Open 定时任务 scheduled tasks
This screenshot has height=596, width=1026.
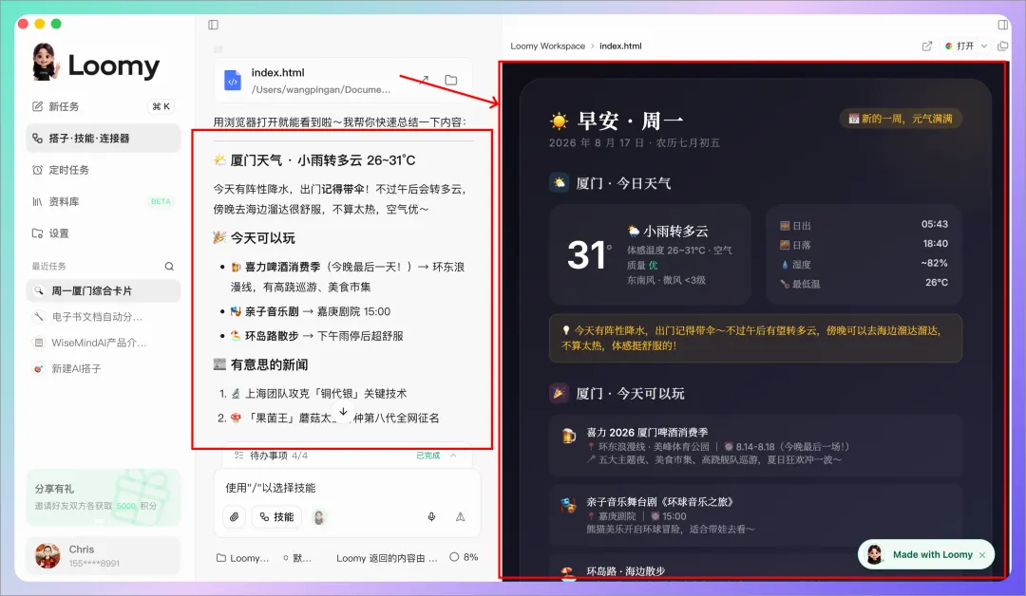(103, 170)
